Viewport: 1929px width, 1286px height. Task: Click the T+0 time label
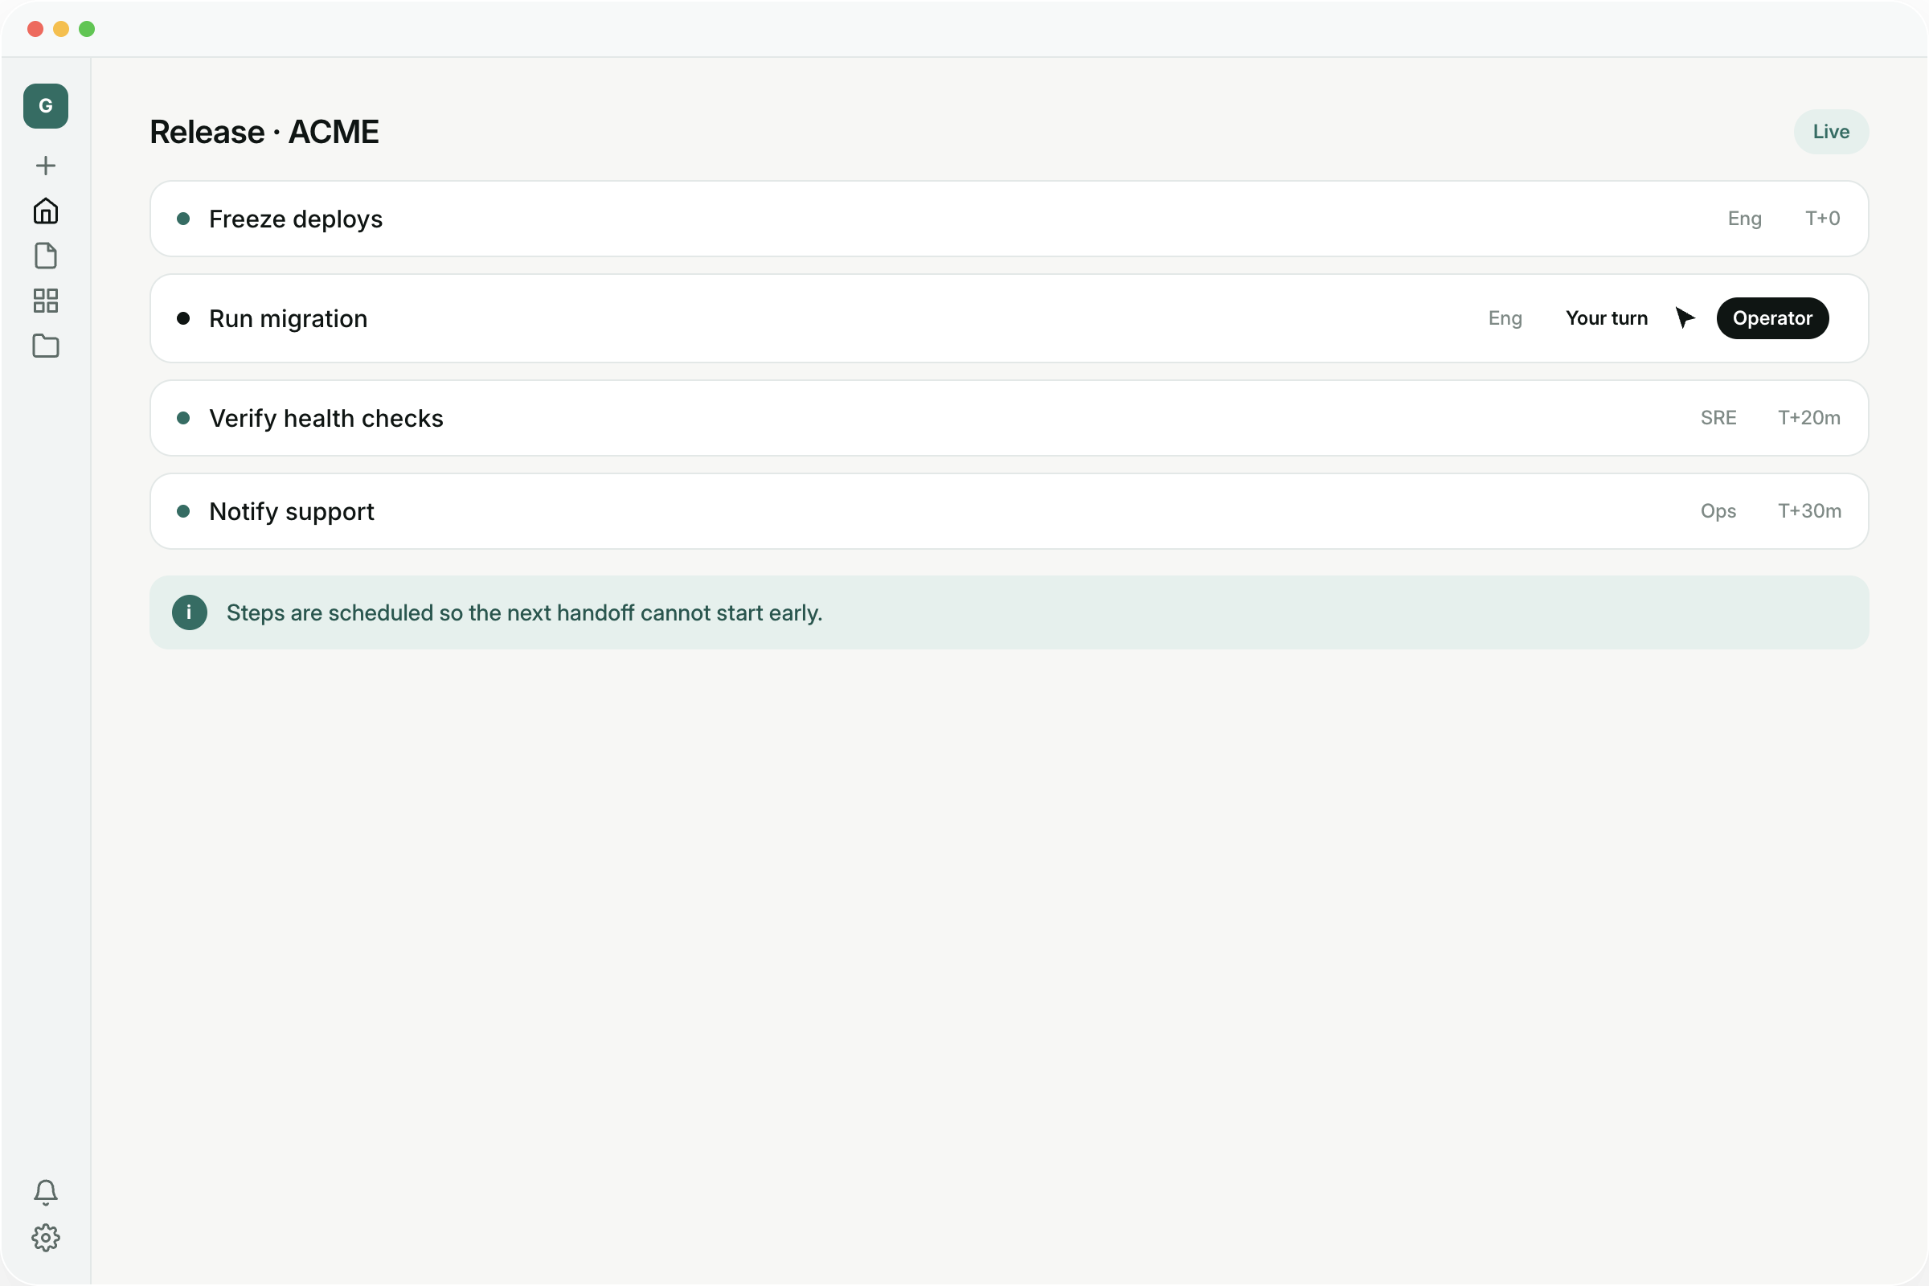tap(1822, 218)
